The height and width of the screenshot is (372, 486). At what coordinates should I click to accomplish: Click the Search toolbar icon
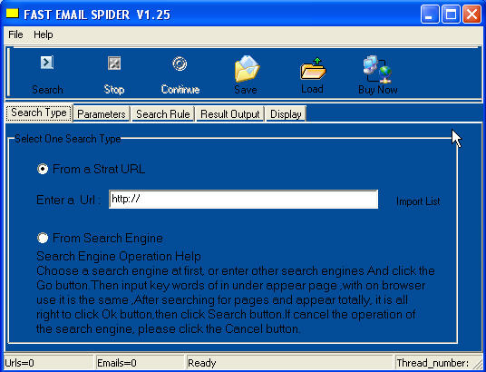coord(47,63)
